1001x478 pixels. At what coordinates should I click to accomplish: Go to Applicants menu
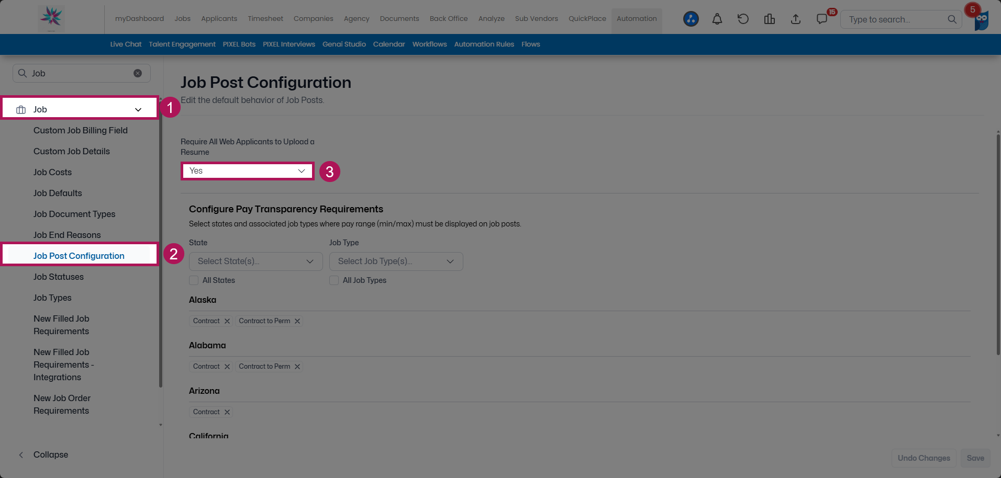click(219, 18)
